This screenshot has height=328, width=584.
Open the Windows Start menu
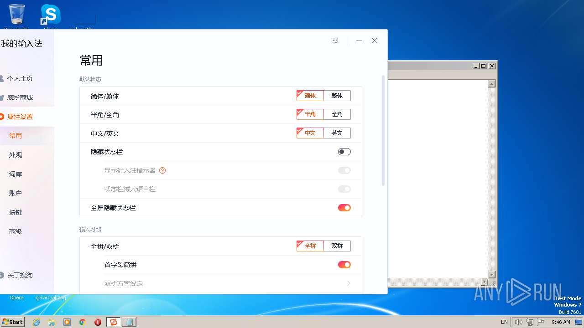click(13, 322)
